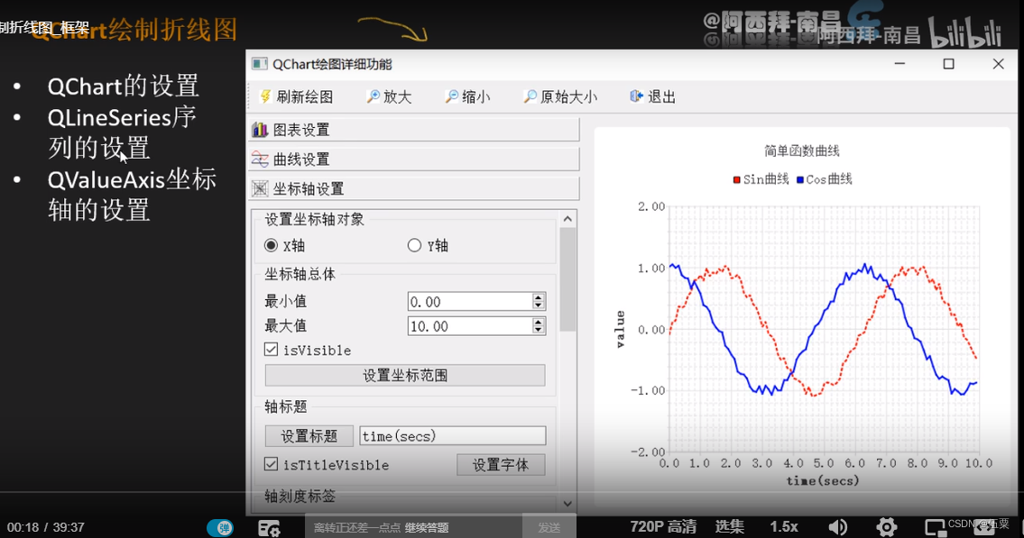Open 图表设置 via its bar-chart icon

[x=262, y=129]
